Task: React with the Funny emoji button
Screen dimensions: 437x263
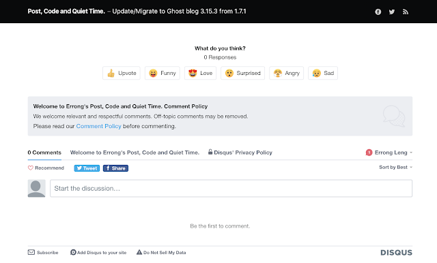Action: (163, 73)
